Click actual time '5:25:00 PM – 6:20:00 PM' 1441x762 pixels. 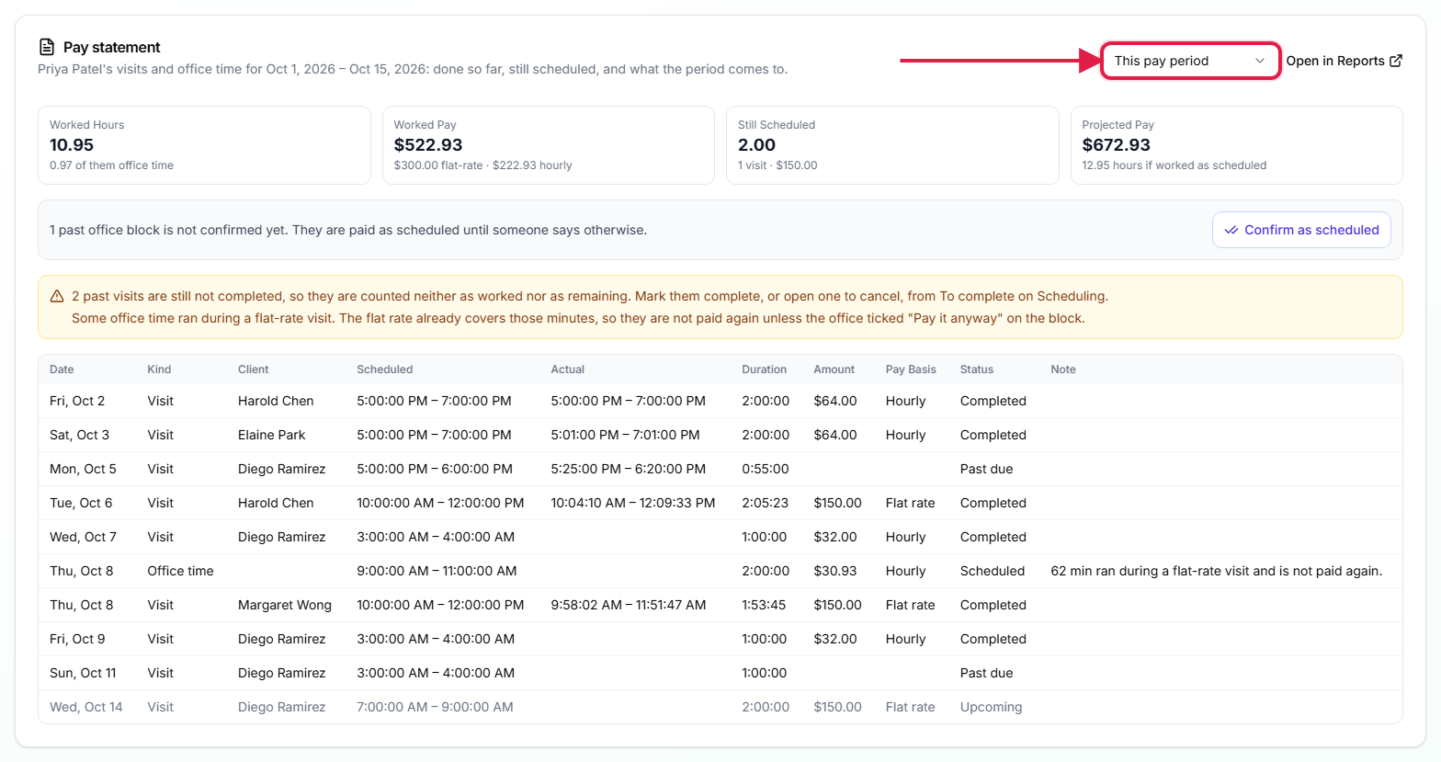click(x=629, y=469)
